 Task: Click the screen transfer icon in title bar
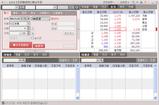[133, 2]
